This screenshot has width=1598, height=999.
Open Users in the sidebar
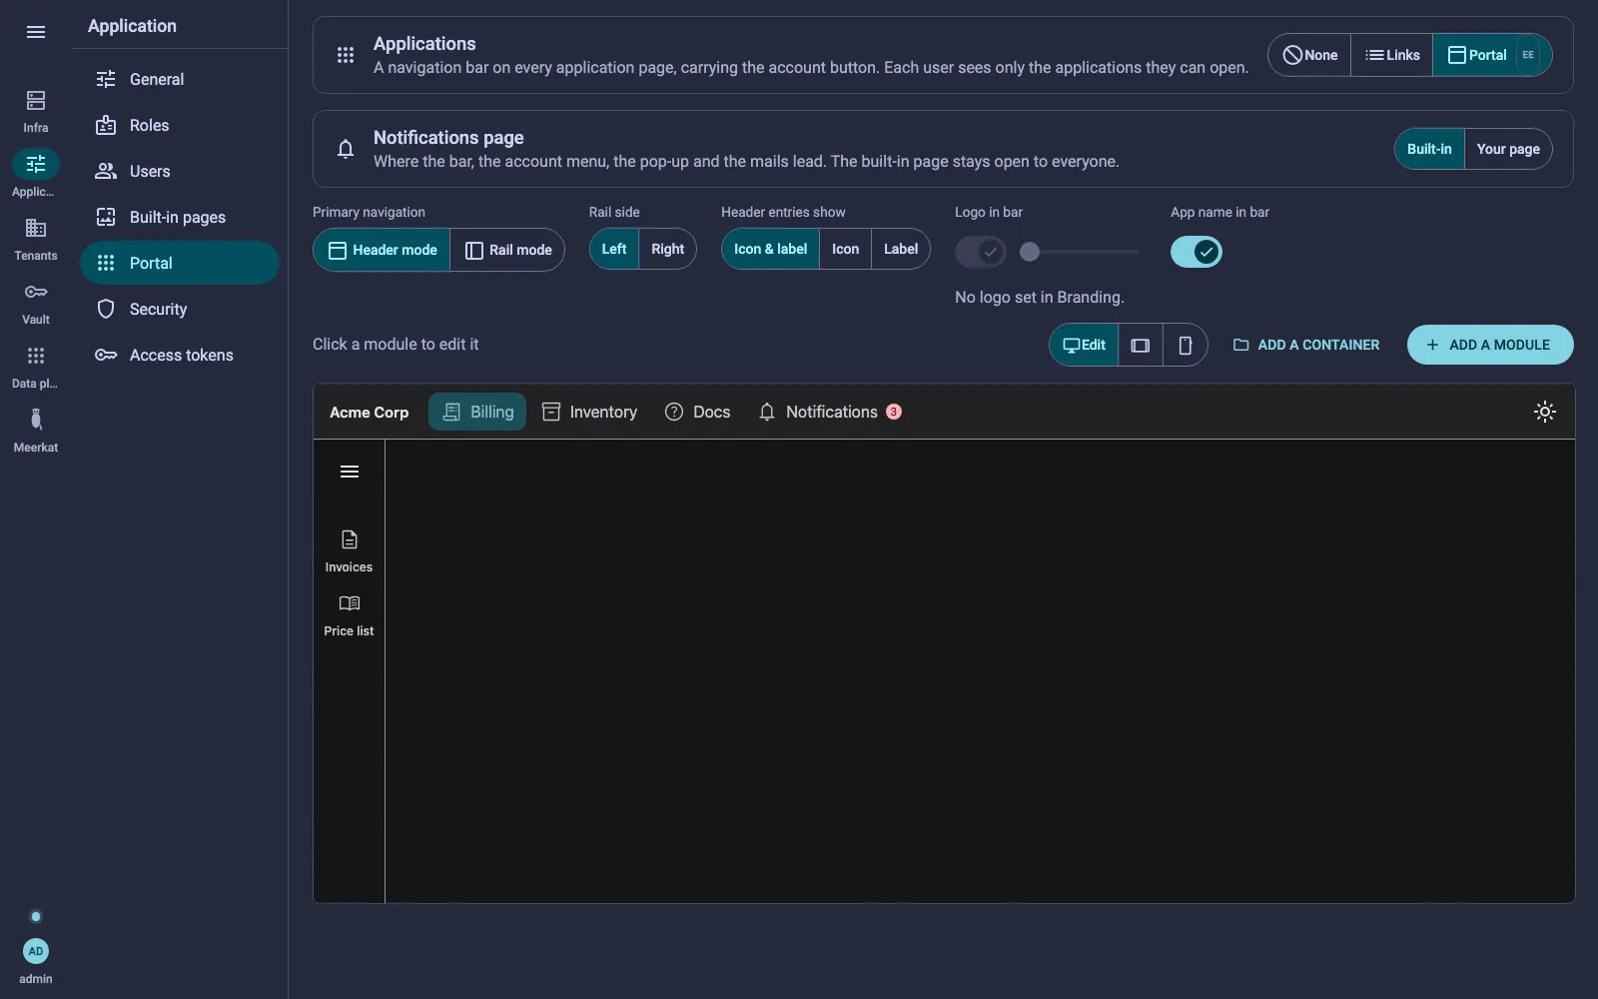(x=180, y=171)
